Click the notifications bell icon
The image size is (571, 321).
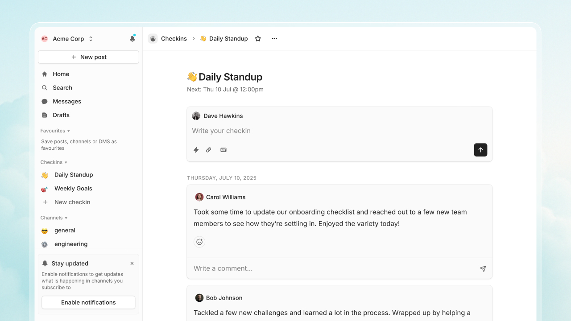point(132,39)
